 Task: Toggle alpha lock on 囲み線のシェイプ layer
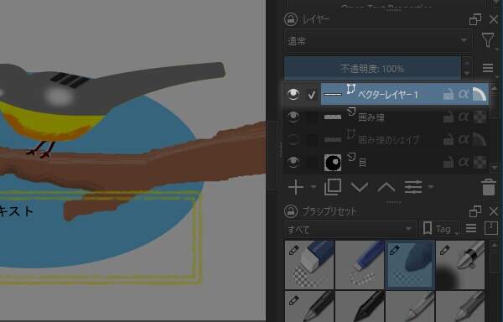click(464, 139)
